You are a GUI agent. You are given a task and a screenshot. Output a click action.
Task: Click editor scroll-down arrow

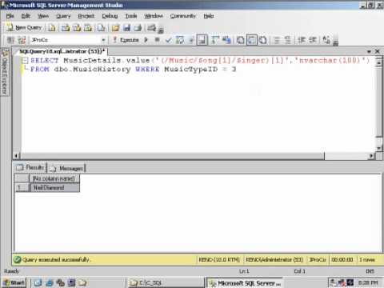click(x=379, y=148)
